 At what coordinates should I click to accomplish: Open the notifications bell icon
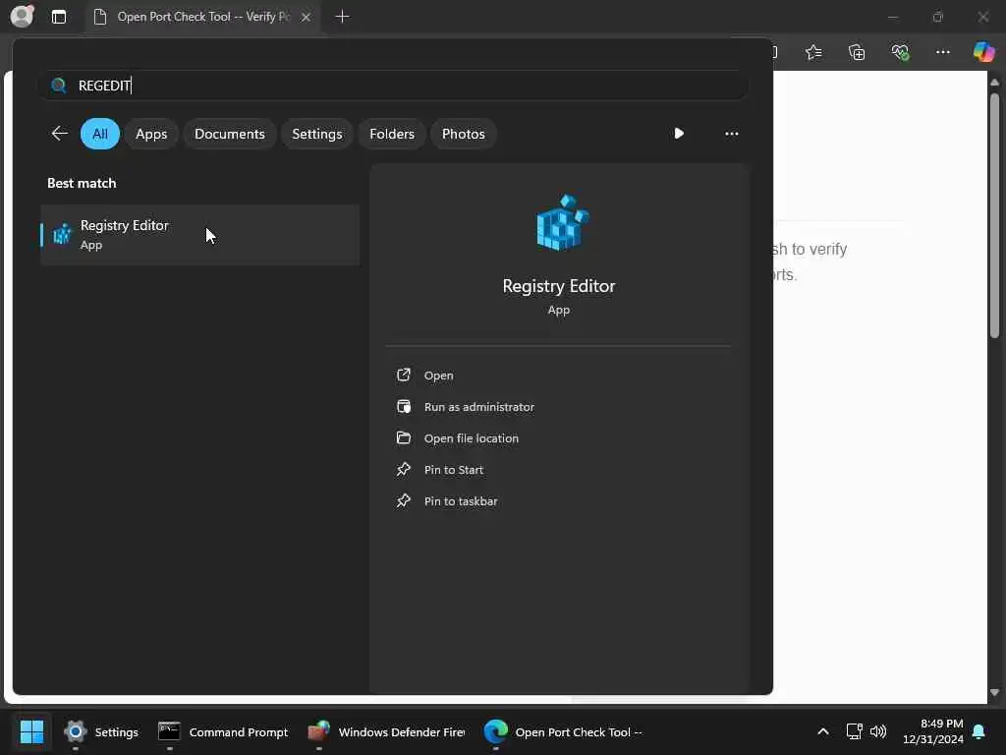(x=979, y=731)
